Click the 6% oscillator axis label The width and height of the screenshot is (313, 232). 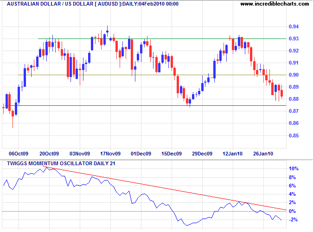point(292,186)
